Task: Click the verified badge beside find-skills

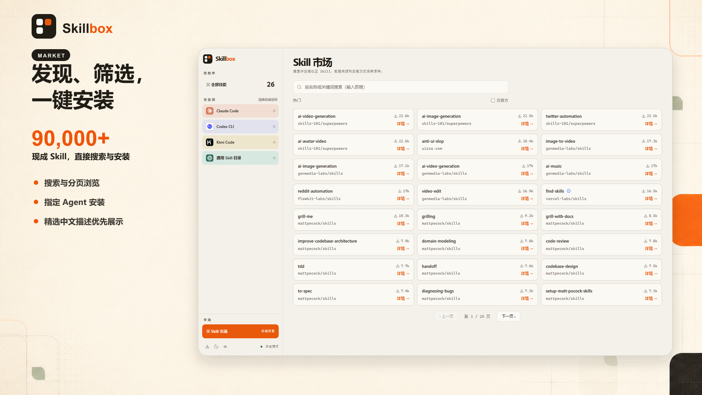Action: coord(569,191)
